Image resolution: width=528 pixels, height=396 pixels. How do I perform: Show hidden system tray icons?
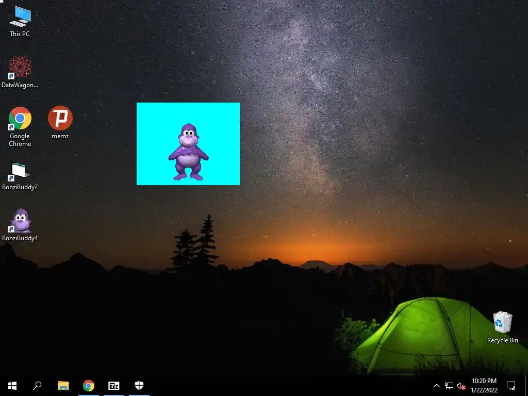point(436,386)
